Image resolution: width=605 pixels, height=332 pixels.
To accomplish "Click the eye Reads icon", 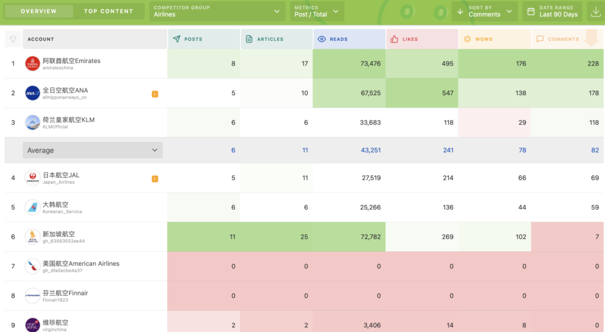I will 321,39.
